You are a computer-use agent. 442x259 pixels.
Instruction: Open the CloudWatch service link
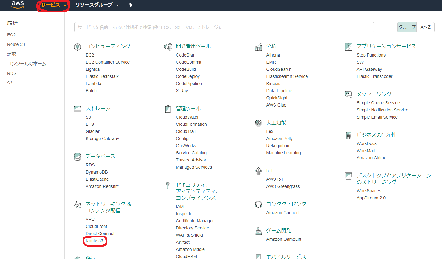187,117
